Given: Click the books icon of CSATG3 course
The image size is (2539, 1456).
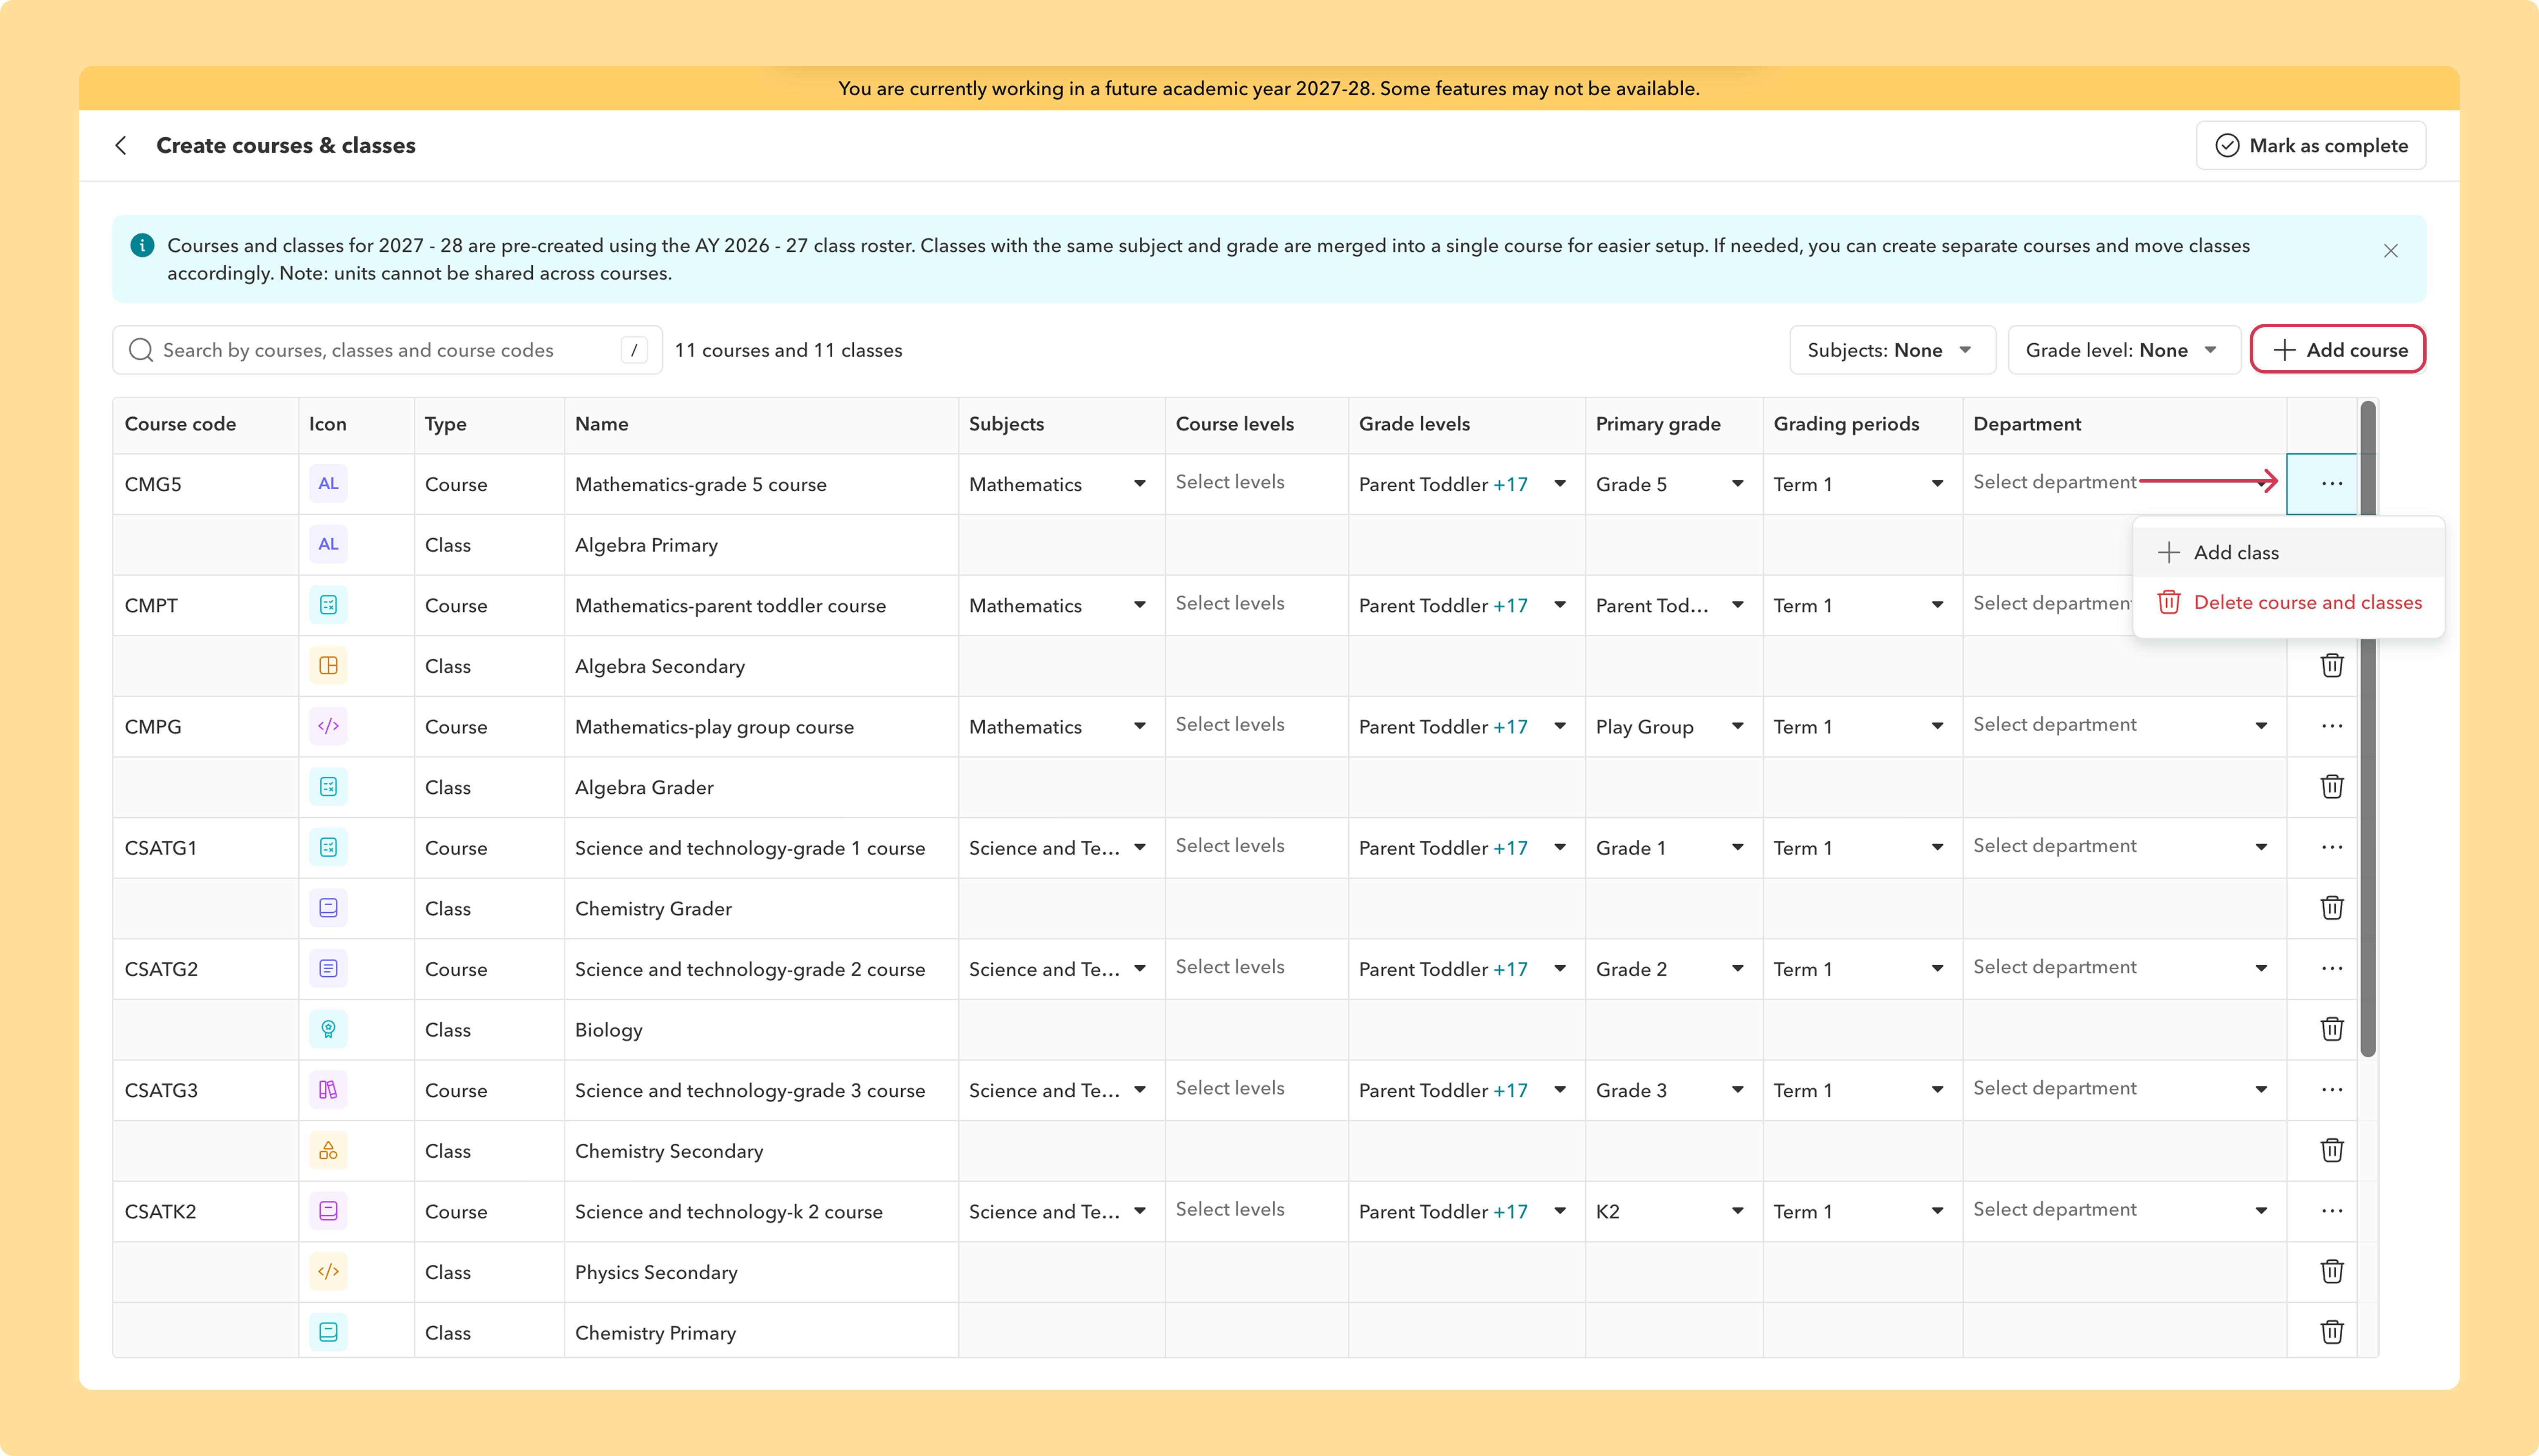Looking at the screenshot, I should 328,1090.
